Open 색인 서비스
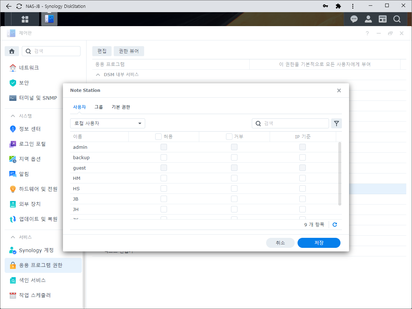 (28, 280)
